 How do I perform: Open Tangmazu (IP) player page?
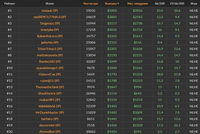(x=50, y=23)
